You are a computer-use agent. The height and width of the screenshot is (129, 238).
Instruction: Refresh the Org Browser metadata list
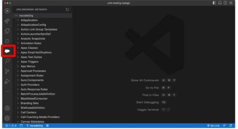(67, 10)
